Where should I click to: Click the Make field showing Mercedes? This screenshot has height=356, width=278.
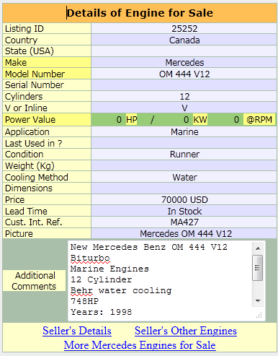point(184,63)
